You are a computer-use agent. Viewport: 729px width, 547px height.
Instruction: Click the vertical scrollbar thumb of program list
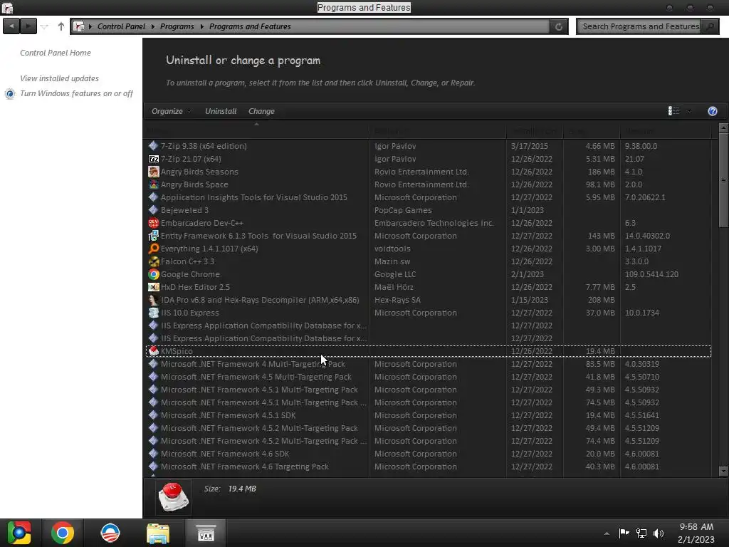coord(723,179)
